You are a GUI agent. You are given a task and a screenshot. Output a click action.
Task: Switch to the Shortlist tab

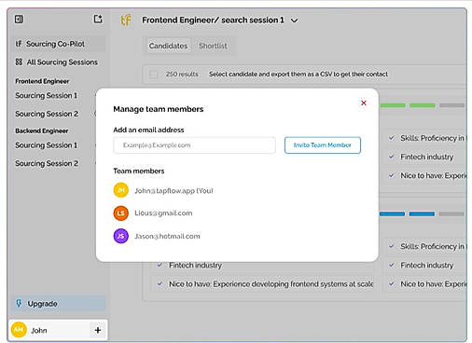[213, 46]
